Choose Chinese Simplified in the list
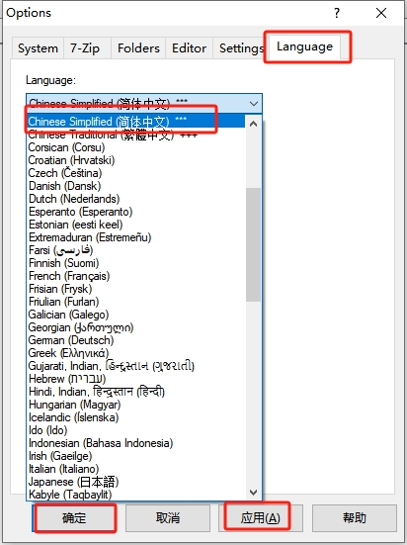Viewport: 407px width, 545px height. [x=136, y=122]
